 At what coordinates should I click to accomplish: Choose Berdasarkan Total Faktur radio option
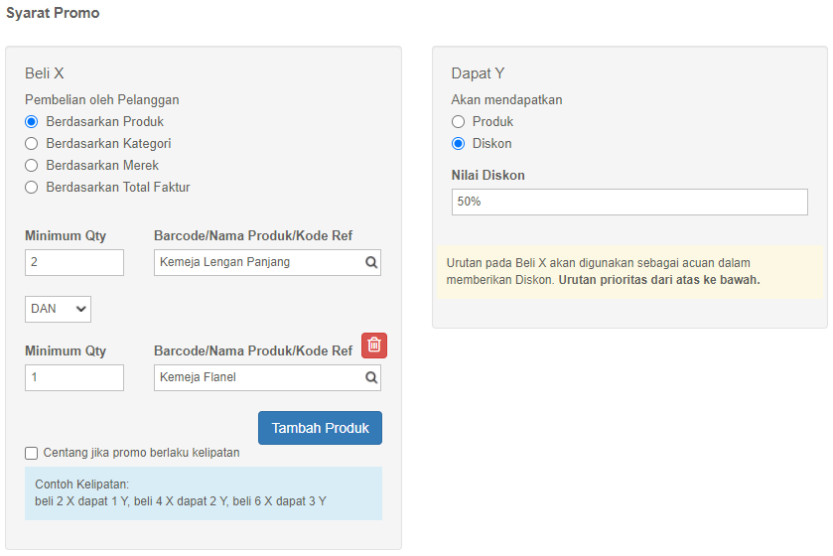(32, 187)
